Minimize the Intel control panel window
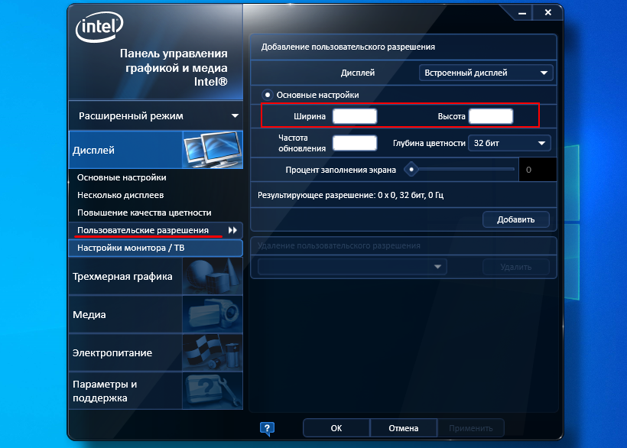Image resolution: width=627 pixels, height=448 pixels. coord(522,13)
